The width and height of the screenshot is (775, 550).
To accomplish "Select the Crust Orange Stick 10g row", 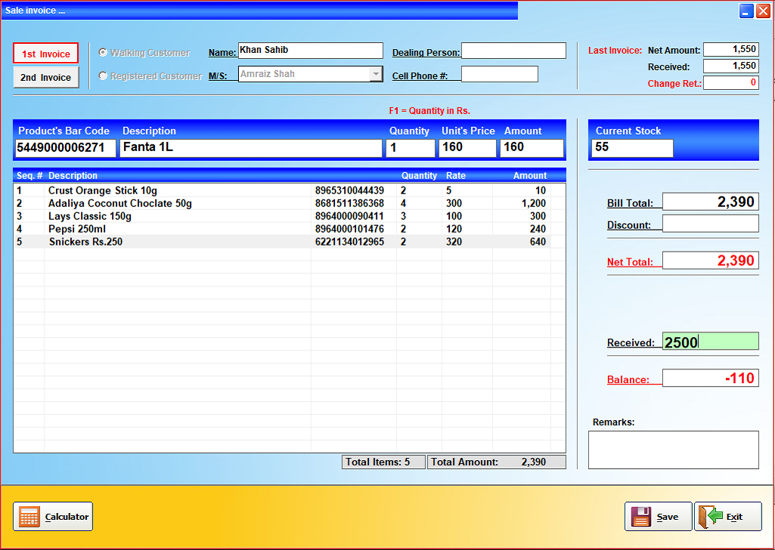I will 282,190.
